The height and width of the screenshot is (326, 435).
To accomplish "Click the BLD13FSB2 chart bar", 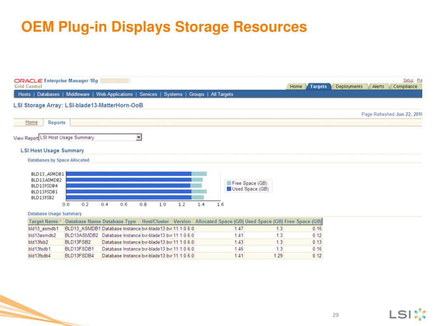I will click(135, 197).
